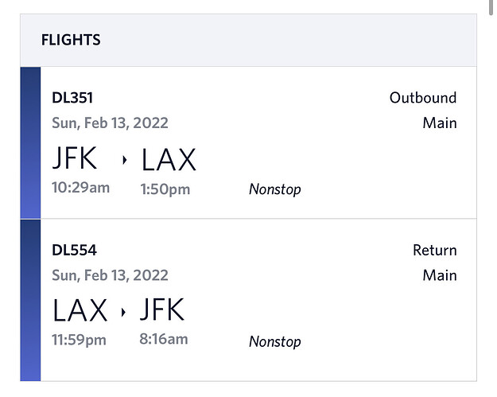This screenshot has height=397, width=497.
Task: Click the 10:29am departure time
Action: (81, 188)
